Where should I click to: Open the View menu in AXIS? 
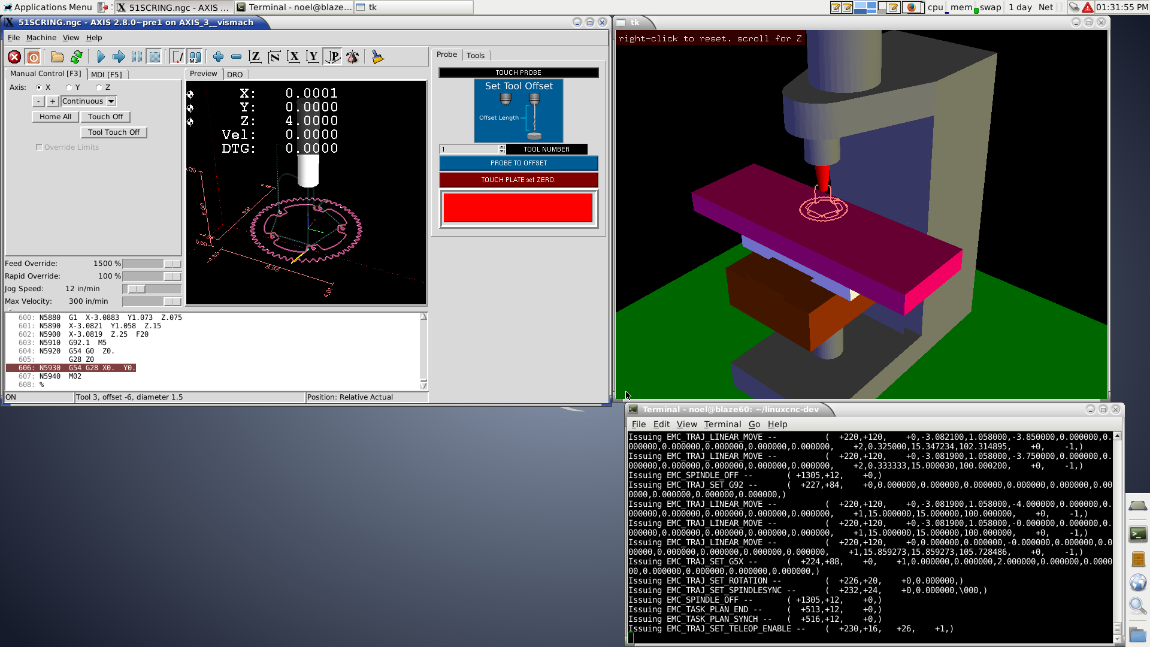[x=71, y=37]
